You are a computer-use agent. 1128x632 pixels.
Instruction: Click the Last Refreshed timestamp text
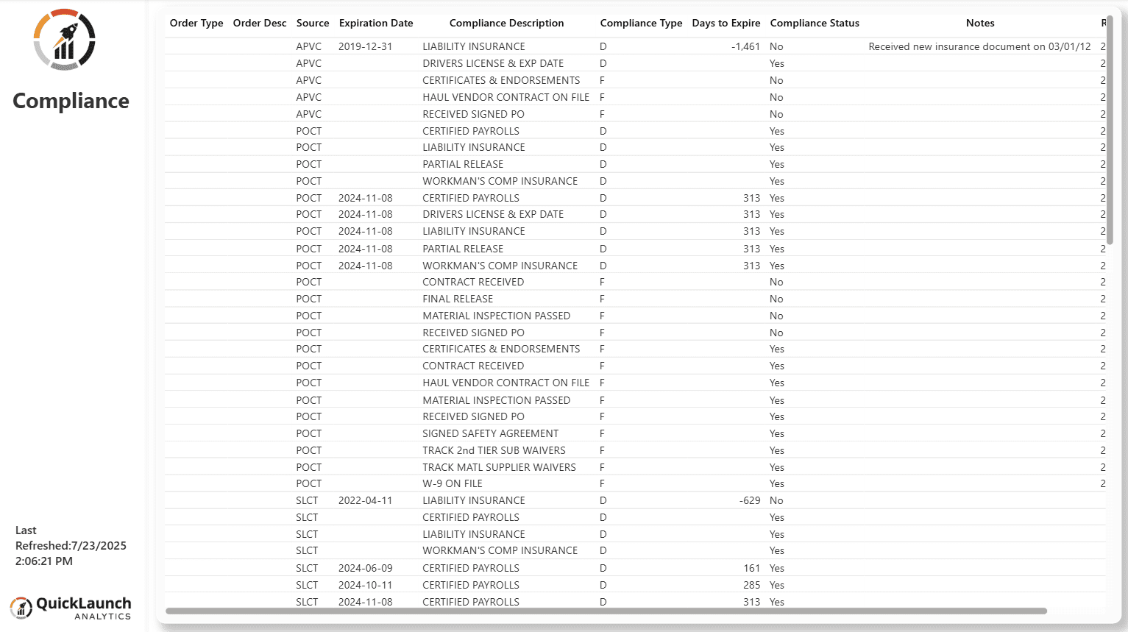(x=71, y=546)
